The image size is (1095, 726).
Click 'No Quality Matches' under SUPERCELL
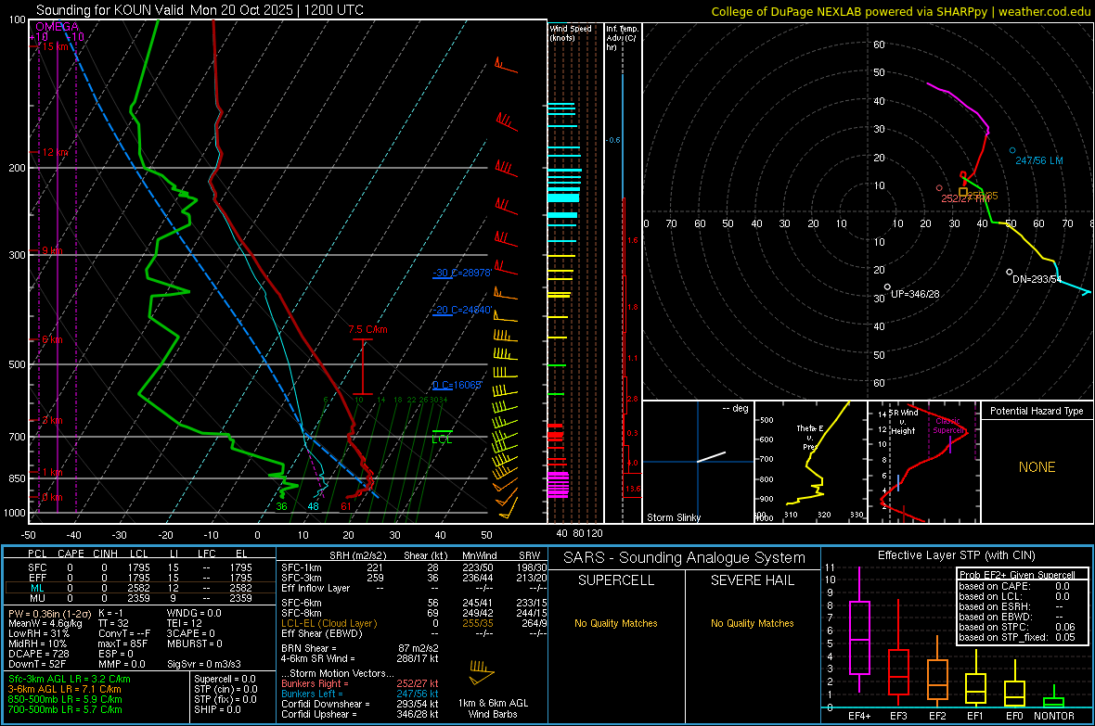pyautogui.click(x=616, y=623)
